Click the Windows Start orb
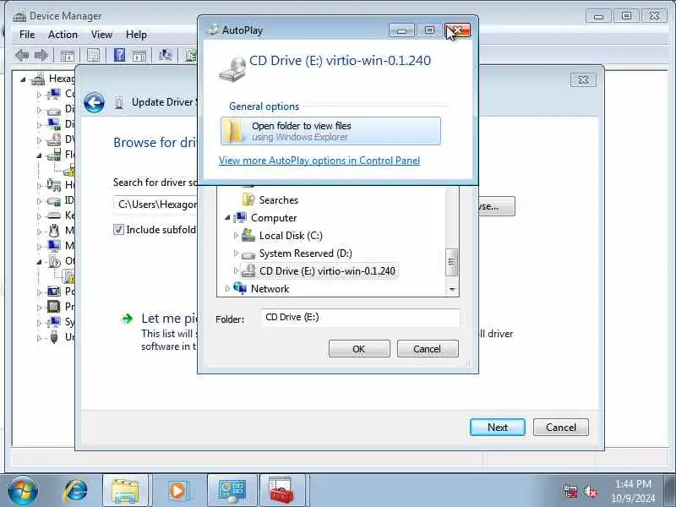Screen dimensions: 676x507 (x=23, y=491)
